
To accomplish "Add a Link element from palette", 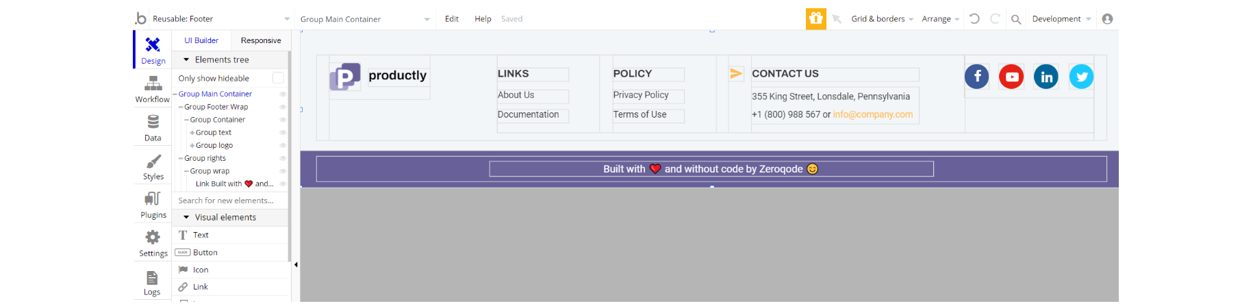I will tap(230, 287).
